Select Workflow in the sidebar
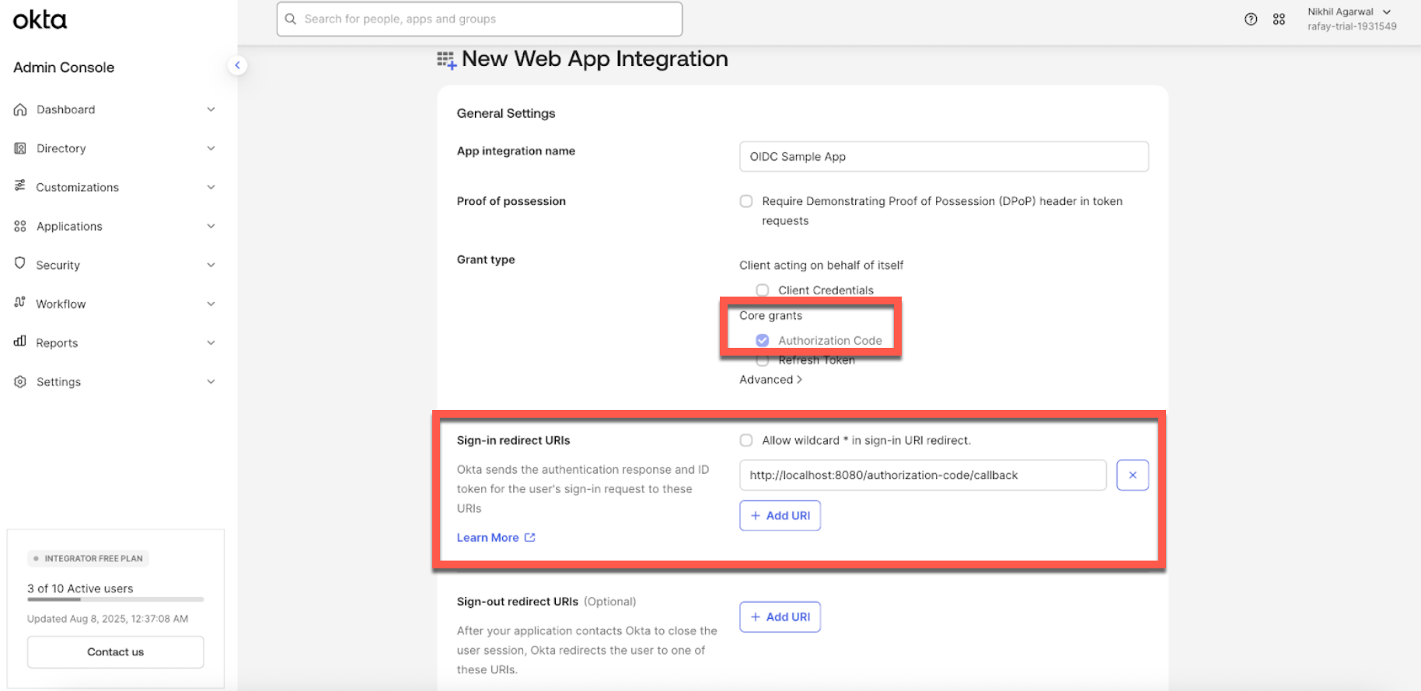The image size is (1421, 691). click(x=61, y=304)
